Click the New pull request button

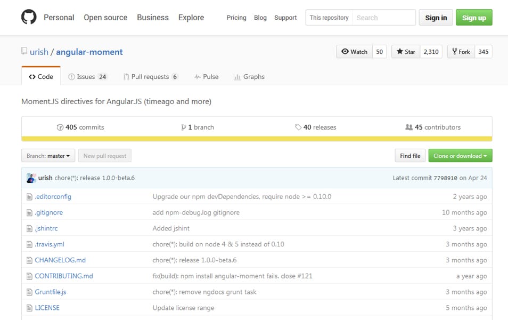click(105, 156)
